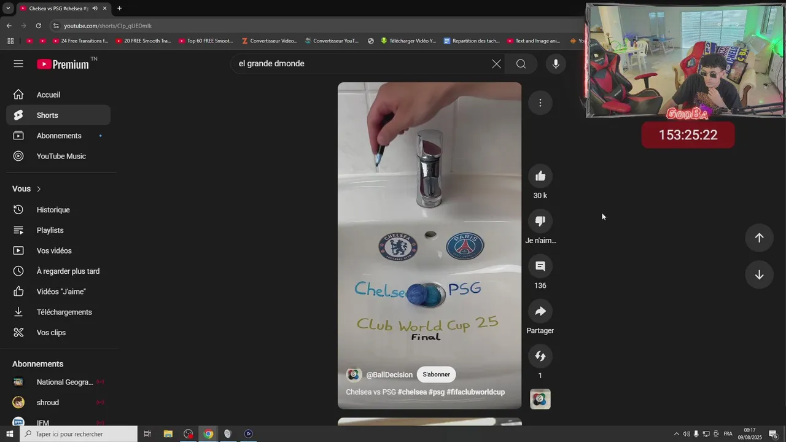
Task: Select Shorts in the sidebar
Action: [58, 115]
